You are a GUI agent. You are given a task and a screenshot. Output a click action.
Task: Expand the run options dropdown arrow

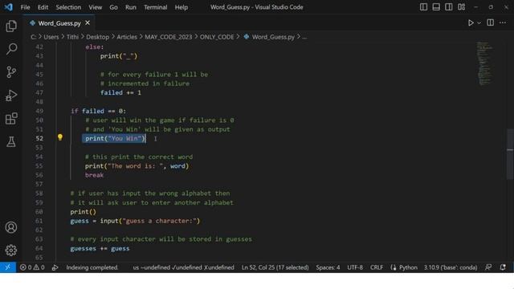click(x=479, y=23)
